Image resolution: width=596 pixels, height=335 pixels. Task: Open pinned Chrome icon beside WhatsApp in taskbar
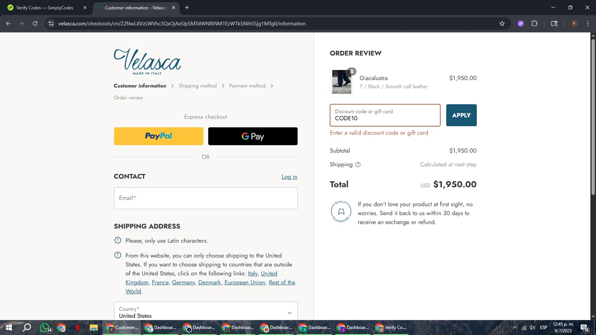point(61,328)
